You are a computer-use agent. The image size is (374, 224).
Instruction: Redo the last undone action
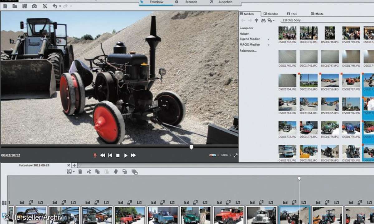click(65, 6)
